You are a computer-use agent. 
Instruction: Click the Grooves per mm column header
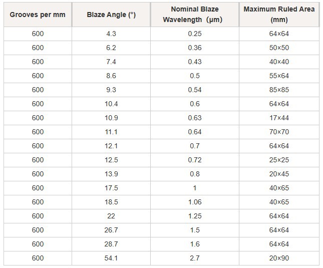(x=38, y=15)
